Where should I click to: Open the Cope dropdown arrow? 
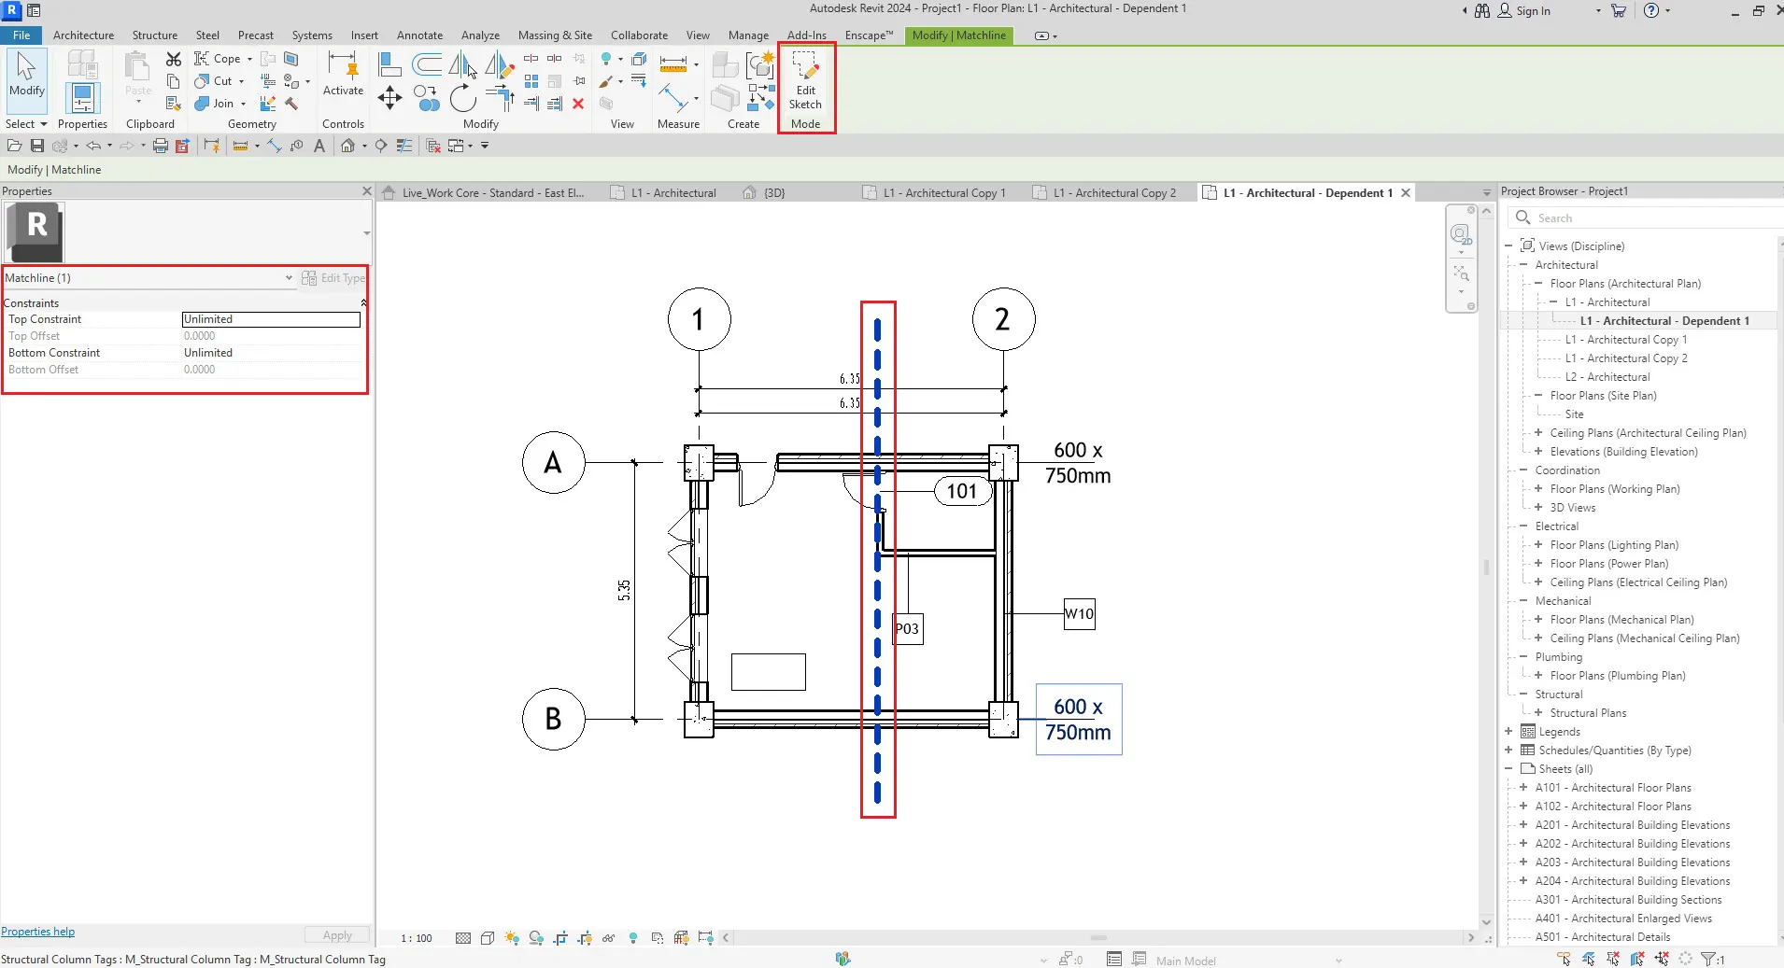tap(249, 59)
